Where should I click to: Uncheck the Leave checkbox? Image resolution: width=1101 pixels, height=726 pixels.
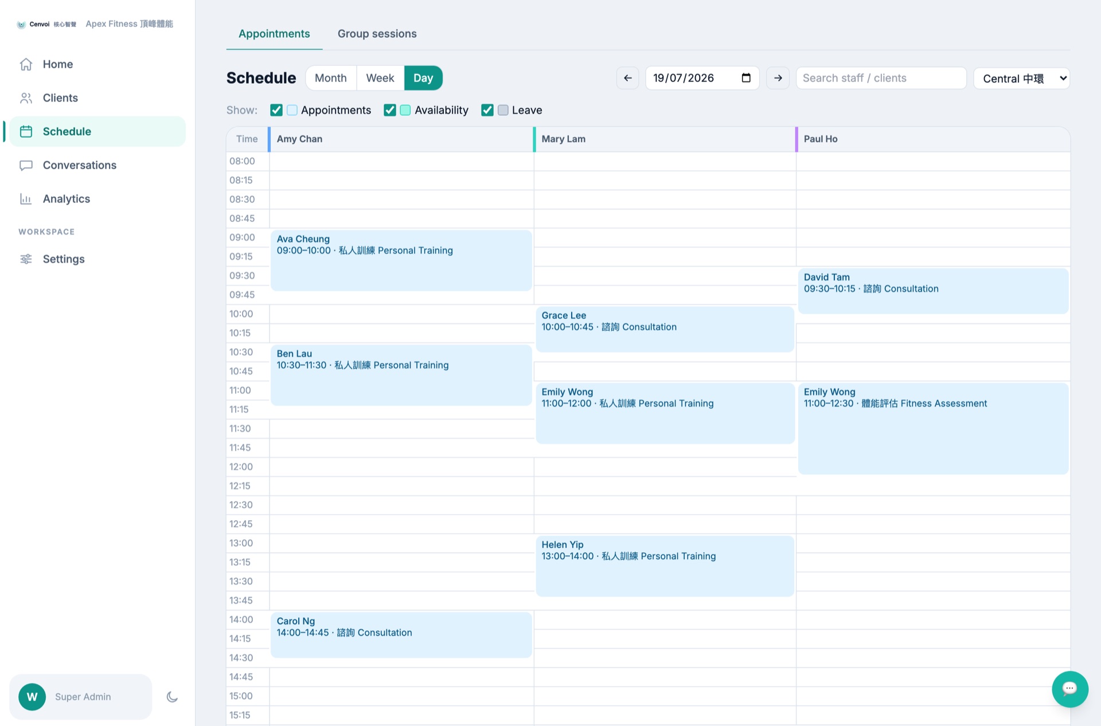point(487,110)
